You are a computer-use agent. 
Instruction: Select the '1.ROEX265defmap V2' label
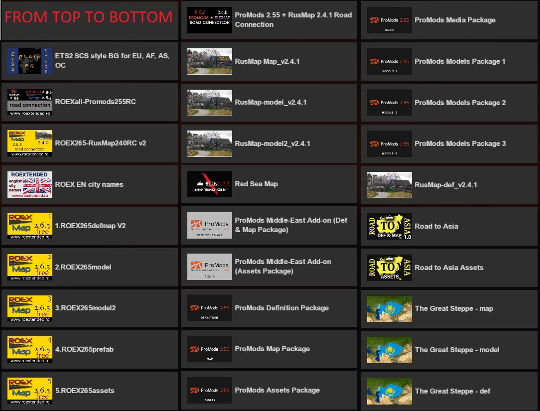[90, 226]
